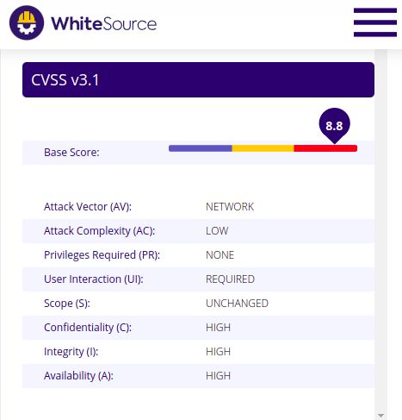Click the User Interaction REQUIRED value
The height and width of the screenshot is (420, 402).
230,279
